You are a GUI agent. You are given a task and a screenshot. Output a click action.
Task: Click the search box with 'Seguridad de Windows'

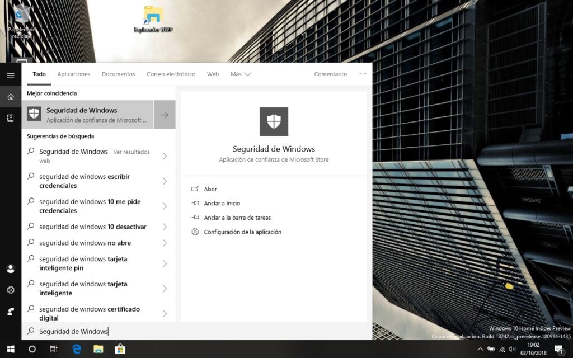click(x=196, y=331)
